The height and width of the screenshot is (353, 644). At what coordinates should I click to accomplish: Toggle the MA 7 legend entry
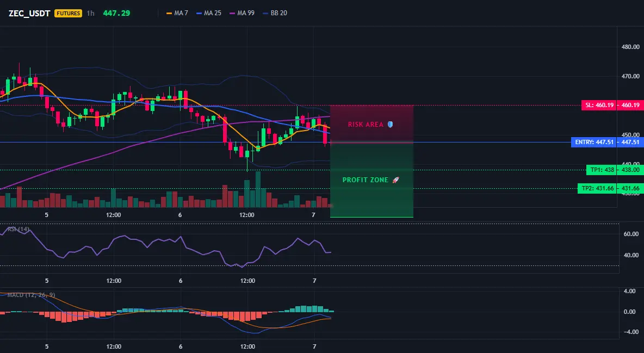pyautogui.click(x=177, y=13)
